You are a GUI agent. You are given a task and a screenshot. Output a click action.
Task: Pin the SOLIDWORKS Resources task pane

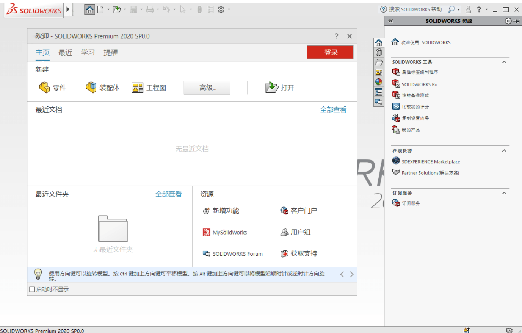(517, 21)
